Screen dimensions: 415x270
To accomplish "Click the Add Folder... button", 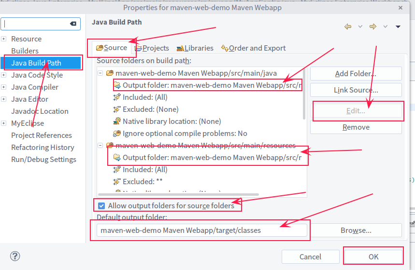I will click(356, 73).
